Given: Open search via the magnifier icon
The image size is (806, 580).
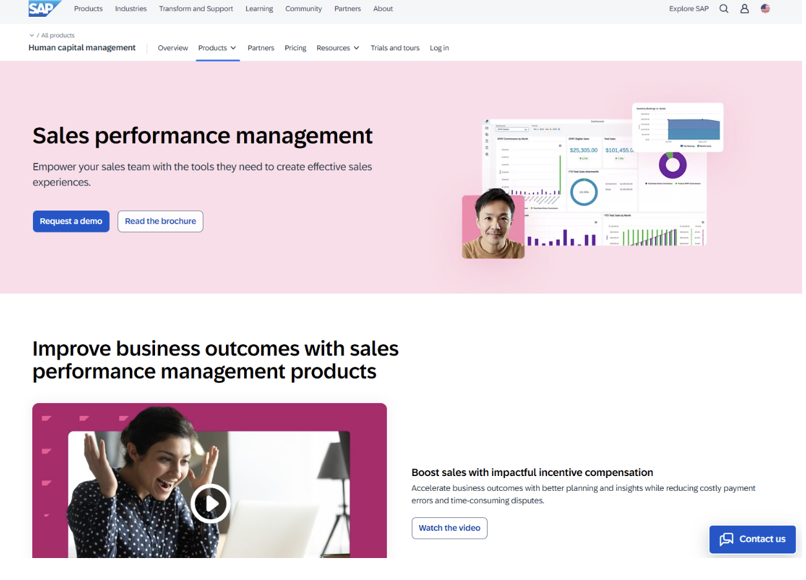Looking at the screenshot, I should pos(723,8).
